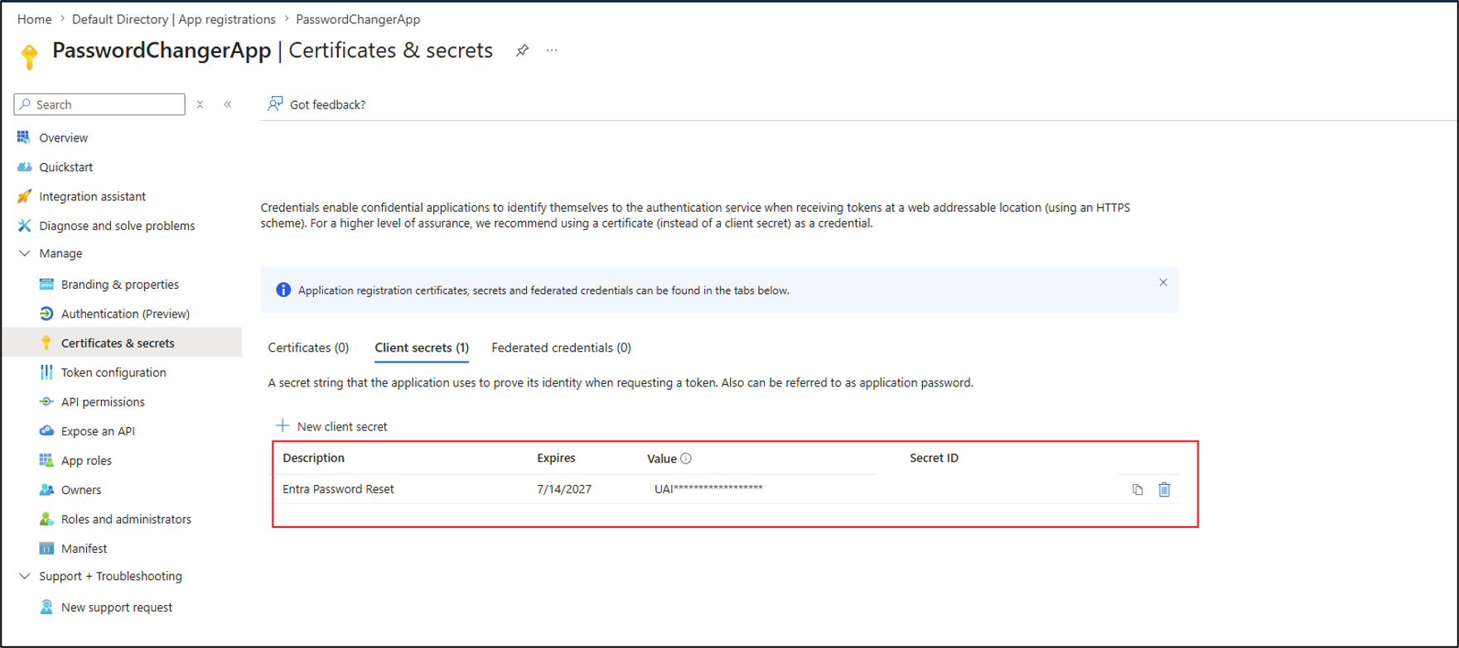Click the Secret ID column header
1459x648 pixels.
click(x=934, y=458)
